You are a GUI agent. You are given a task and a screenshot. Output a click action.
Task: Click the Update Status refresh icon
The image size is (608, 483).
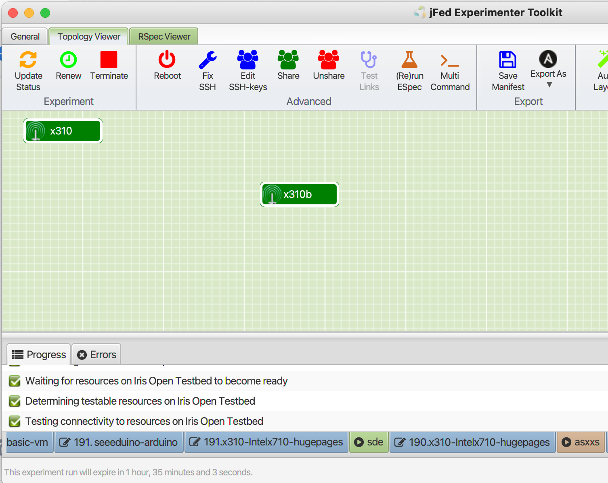(x=28, y=60)
